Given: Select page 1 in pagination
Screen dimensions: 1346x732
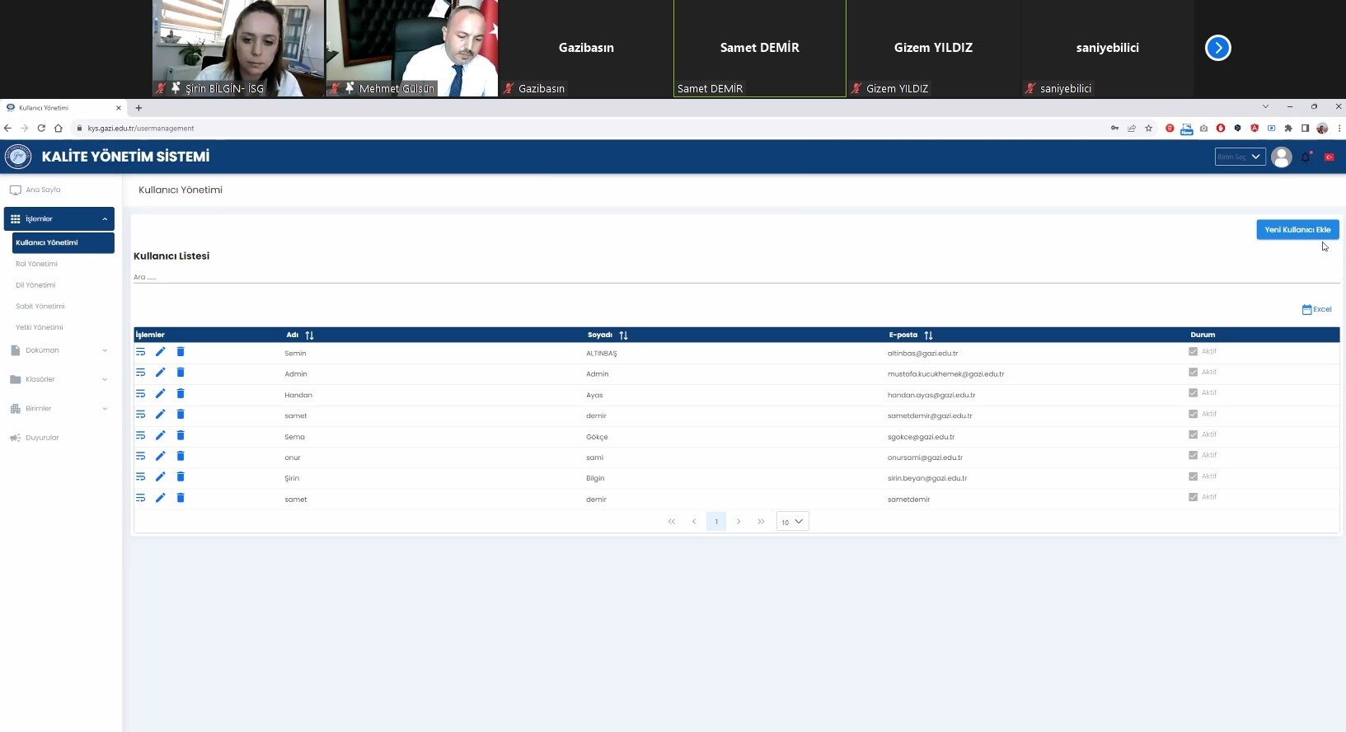Looking at the screenshot, I should pos(716,521).
